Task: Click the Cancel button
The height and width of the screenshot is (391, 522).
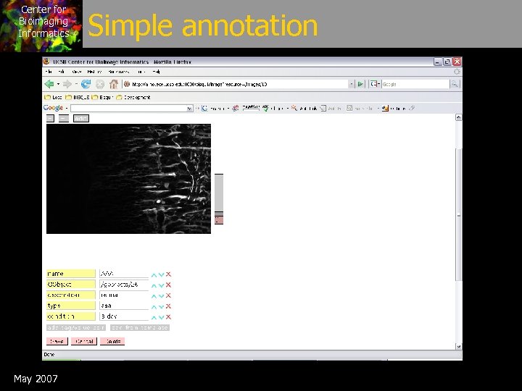Action: click(x=84, y=342)
